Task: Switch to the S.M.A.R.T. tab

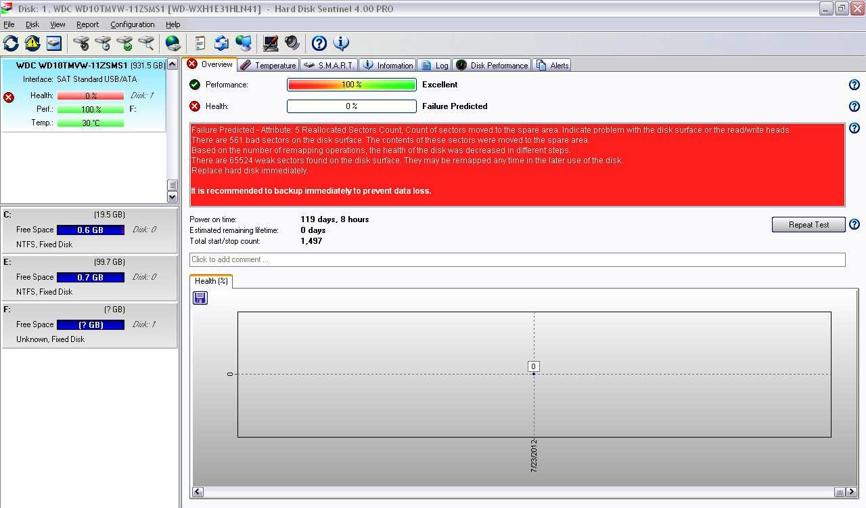Action: [329, 65]
